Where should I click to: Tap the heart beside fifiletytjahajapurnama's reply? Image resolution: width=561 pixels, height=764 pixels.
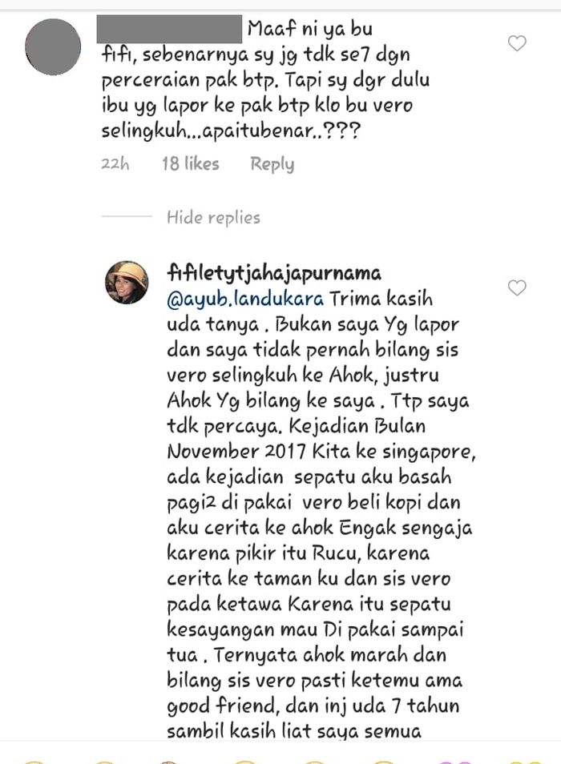517,288
